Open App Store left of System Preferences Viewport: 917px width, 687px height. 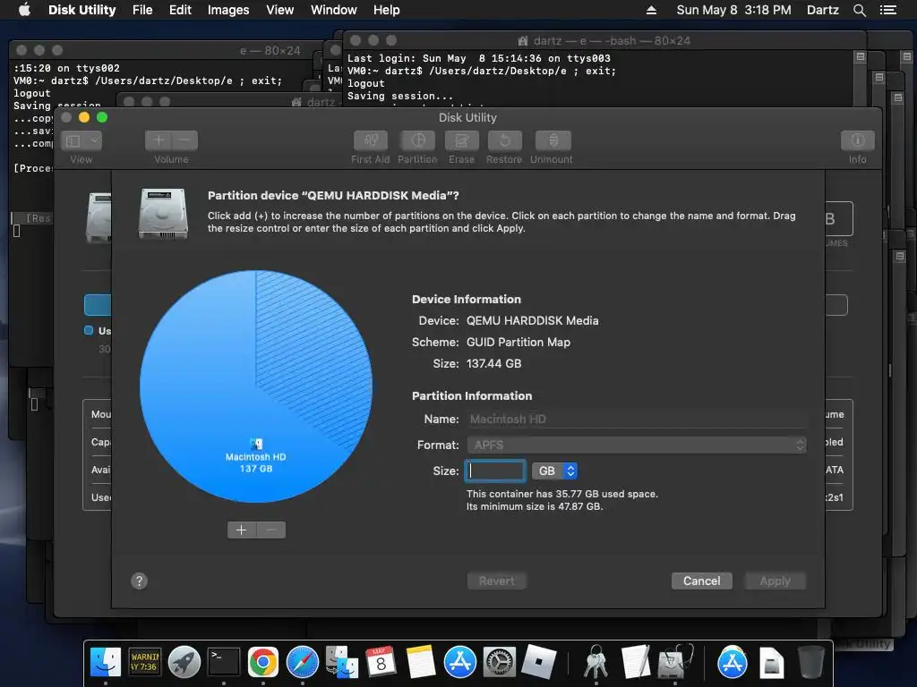click(x=460, y=662)
